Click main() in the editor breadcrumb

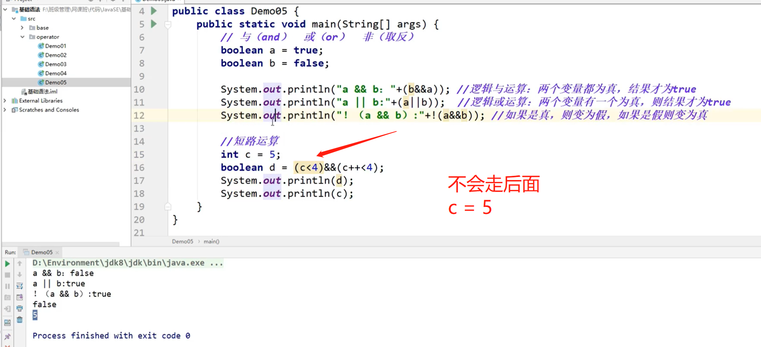(x=211, y=241)
